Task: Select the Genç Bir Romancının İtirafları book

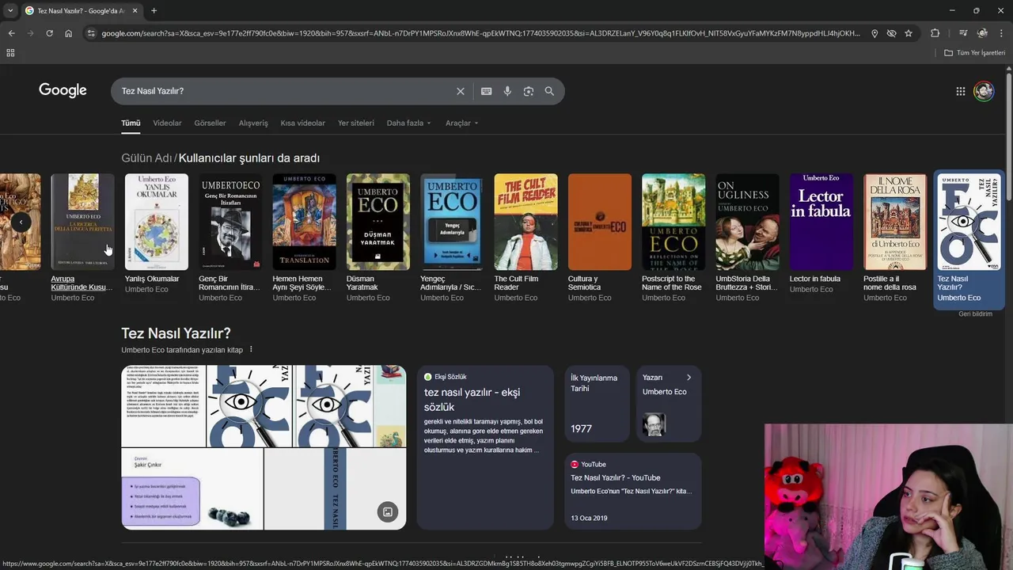Action: [230, 222]
